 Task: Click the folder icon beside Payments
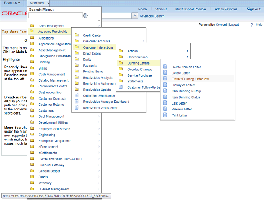coord(76,65)
